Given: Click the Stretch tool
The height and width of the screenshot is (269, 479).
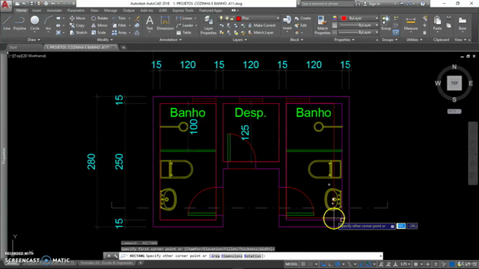Looking at the screenshot, I should coord(78,33).
